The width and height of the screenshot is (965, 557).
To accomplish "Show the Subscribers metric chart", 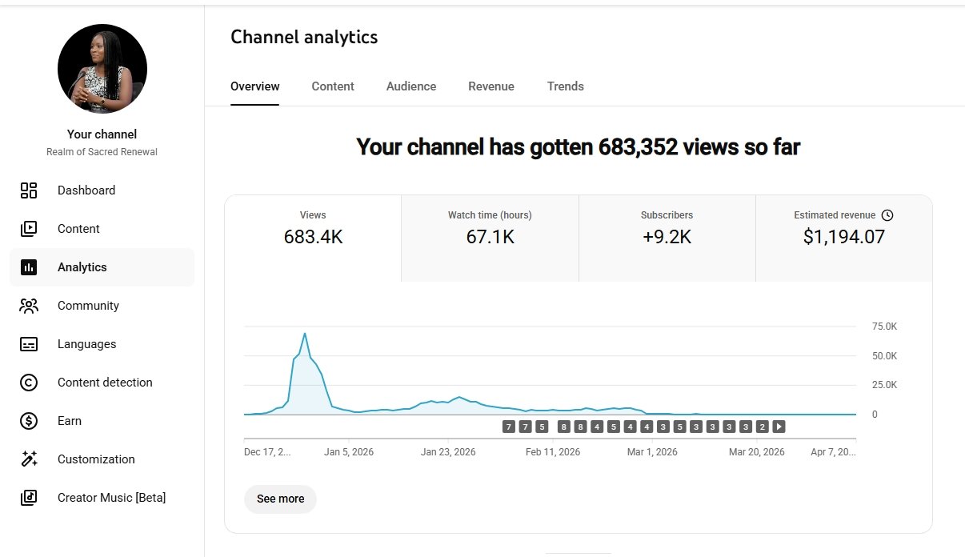I will pyautogui.click(x=667, y=238).
